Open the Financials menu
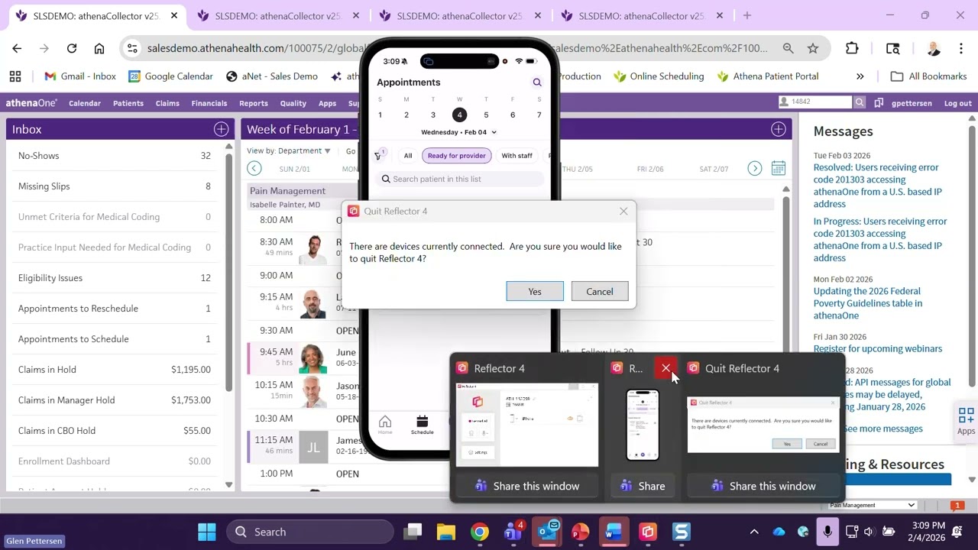The height and width of the screenshot is (550, 978). (209, 103)
